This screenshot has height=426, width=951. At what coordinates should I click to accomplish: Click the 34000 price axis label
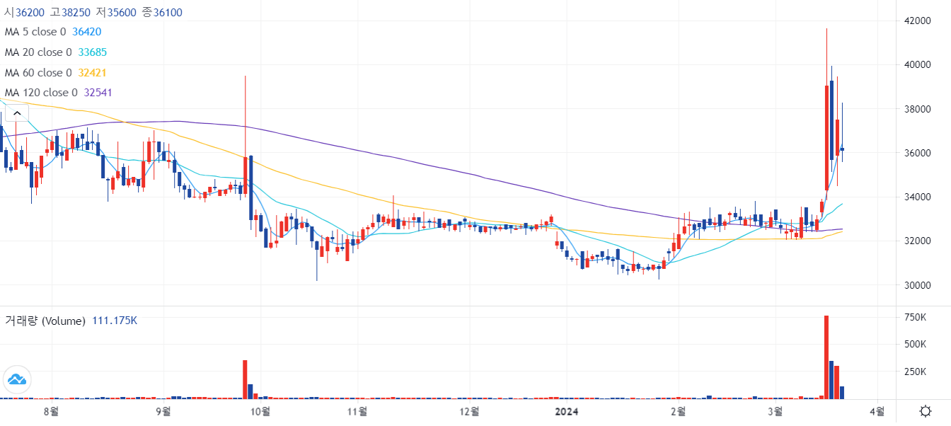point(918,197)
